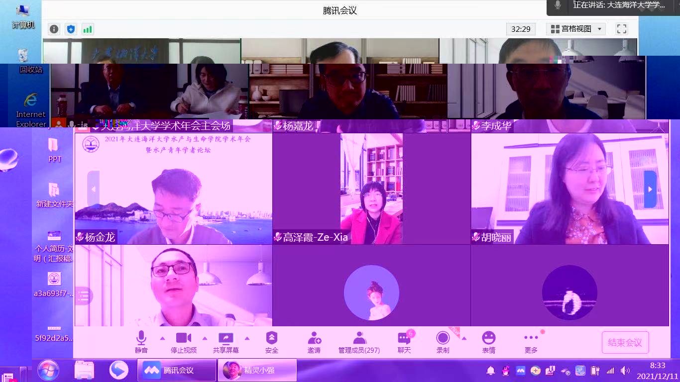Screen dimensions: 680x382
Task: Select 胡晓丽's video tile
Action: click(x=570, y=189)
